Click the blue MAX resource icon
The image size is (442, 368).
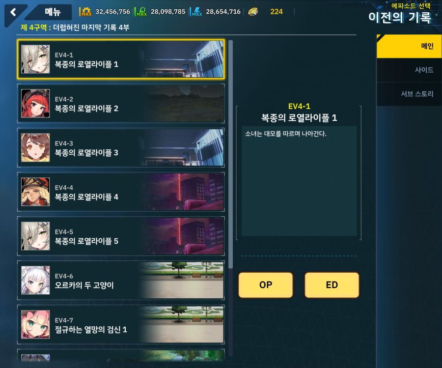point(196,12)
